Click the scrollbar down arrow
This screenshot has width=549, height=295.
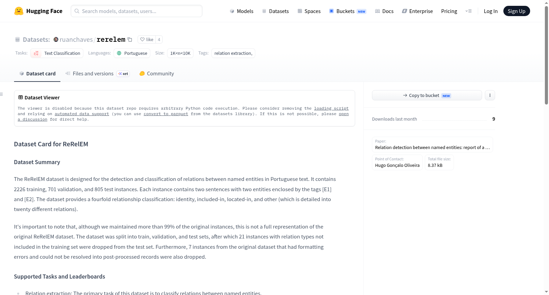(x=546, y=292)
